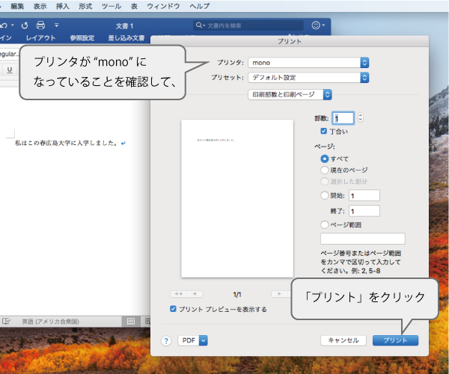The width and height of the screenshot is (449, 374).
Task: Select the 開始 radio button
Action: point(325,195)
